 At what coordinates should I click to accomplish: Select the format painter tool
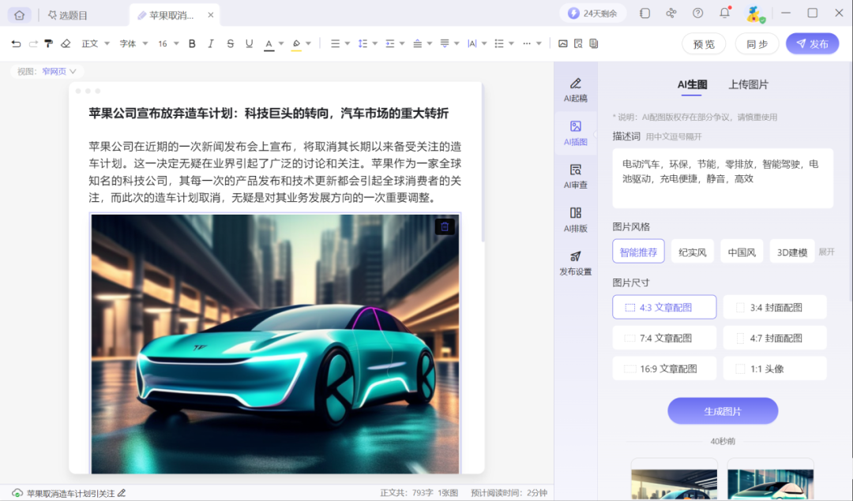[49, 43]
